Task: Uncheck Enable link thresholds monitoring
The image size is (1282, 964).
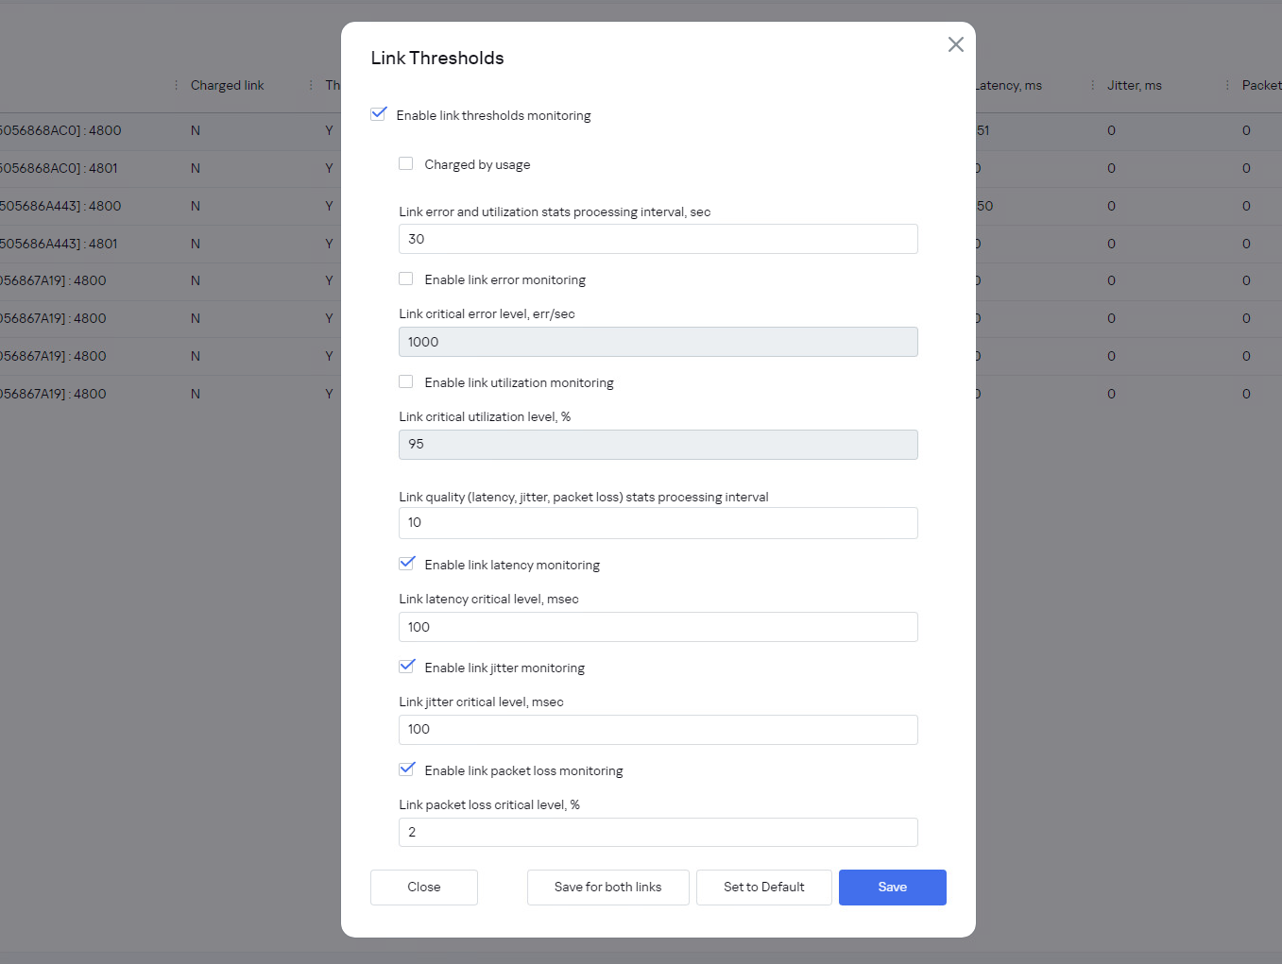Action: point(379,114)
